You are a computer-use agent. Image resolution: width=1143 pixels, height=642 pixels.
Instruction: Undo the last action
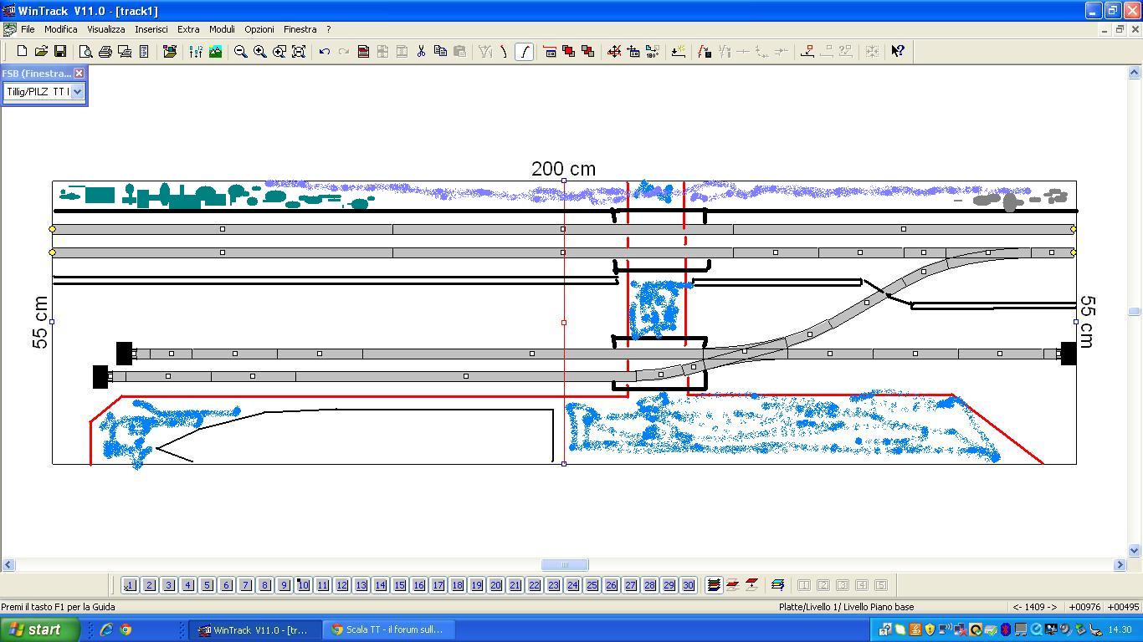coord(324,51)
